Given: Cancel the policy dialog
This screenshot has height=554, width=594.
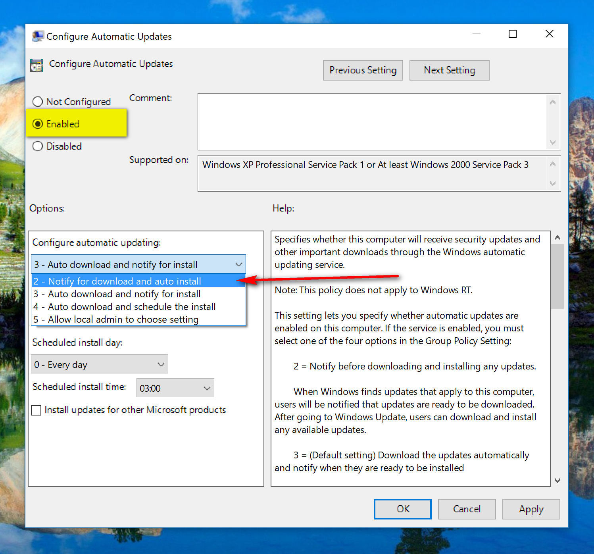Looking at the screenshot, I should pos(466,509).
